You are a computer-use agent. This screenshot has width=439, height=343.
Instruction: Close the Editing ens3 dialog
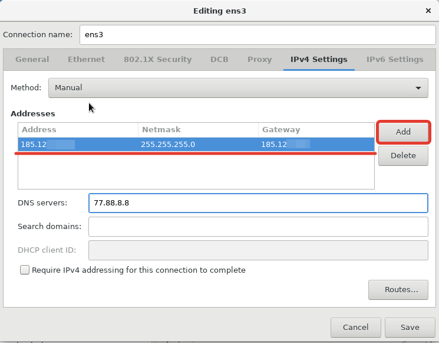[x=428, y=11]
